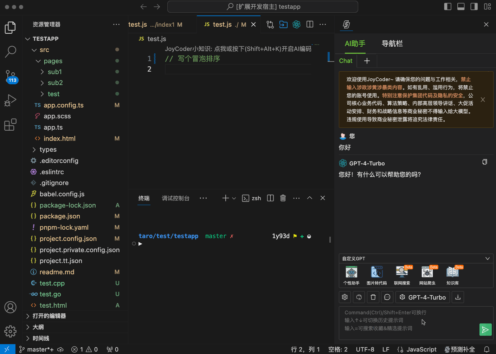Screen dimensions: 496x354
Task: Open the Accounts icon in activity bar
Action: tap(10, 307)
